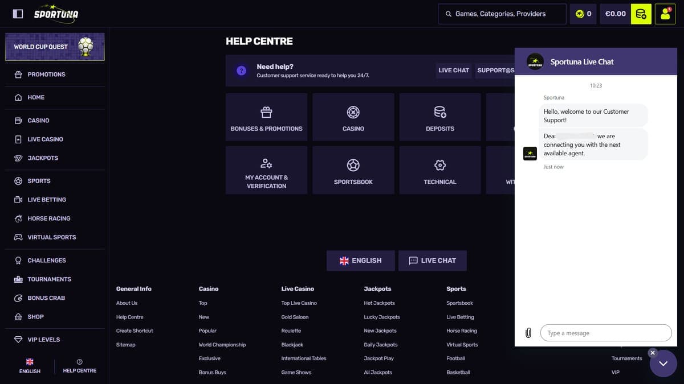684x384 pixels.
Task: Click the Type a message field
Action: [606, 333]
